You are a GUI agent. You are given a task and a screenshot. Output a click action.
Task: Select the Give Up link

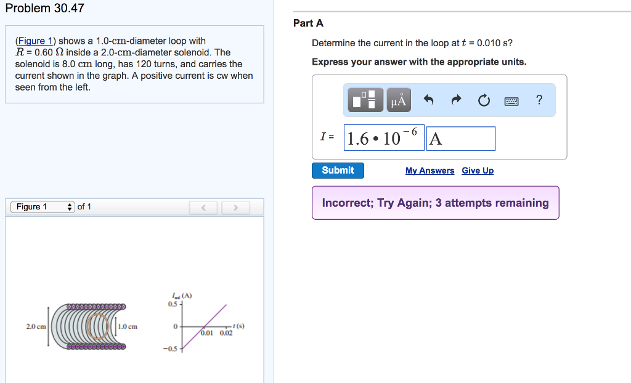coord(478,171)
